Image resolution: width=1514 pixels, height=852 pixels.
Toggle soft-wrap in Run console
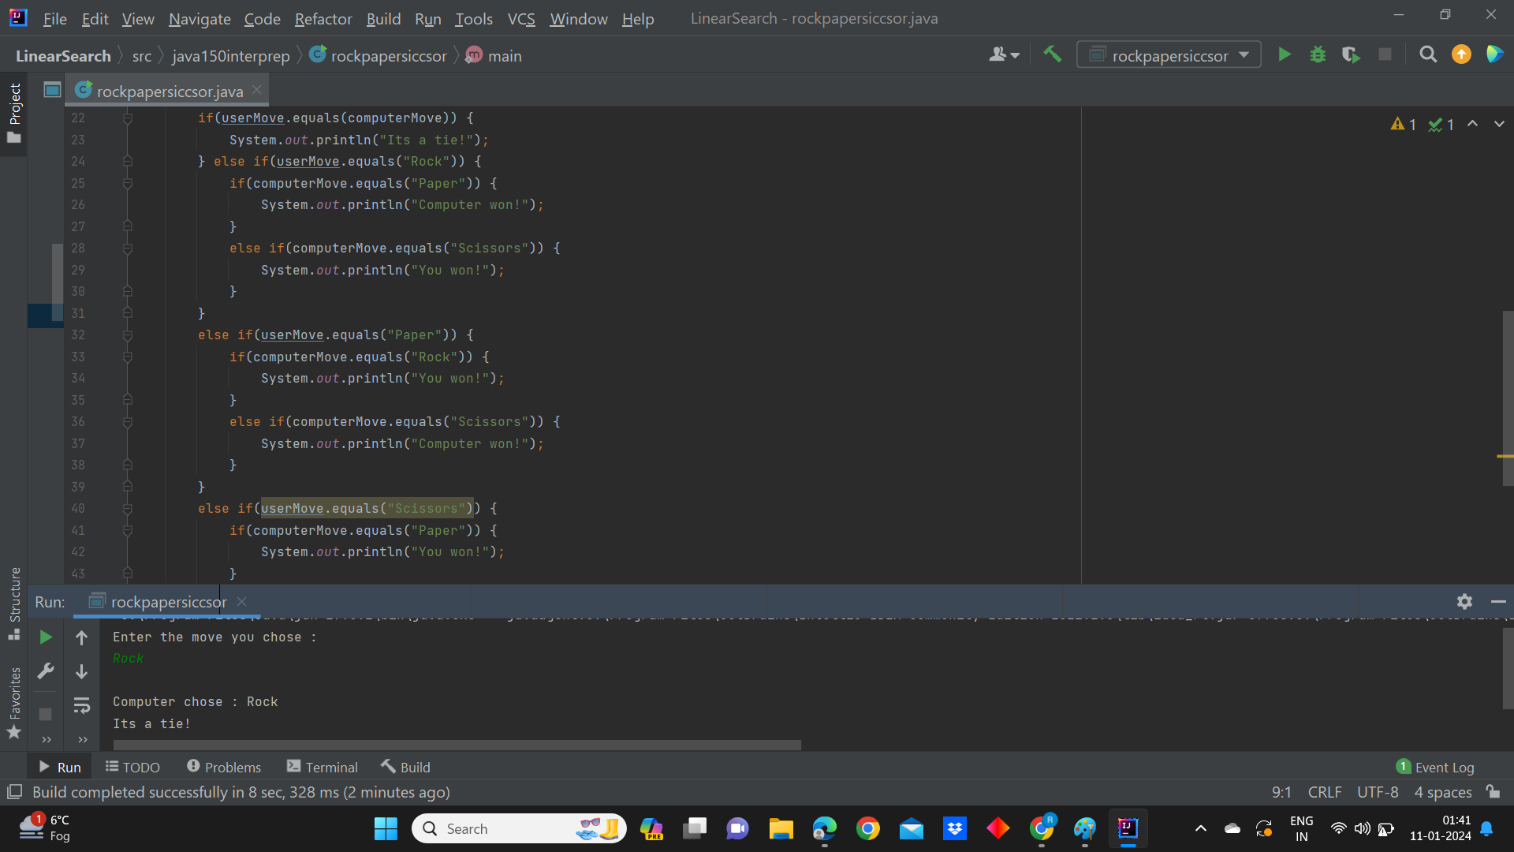click(81, 705)
